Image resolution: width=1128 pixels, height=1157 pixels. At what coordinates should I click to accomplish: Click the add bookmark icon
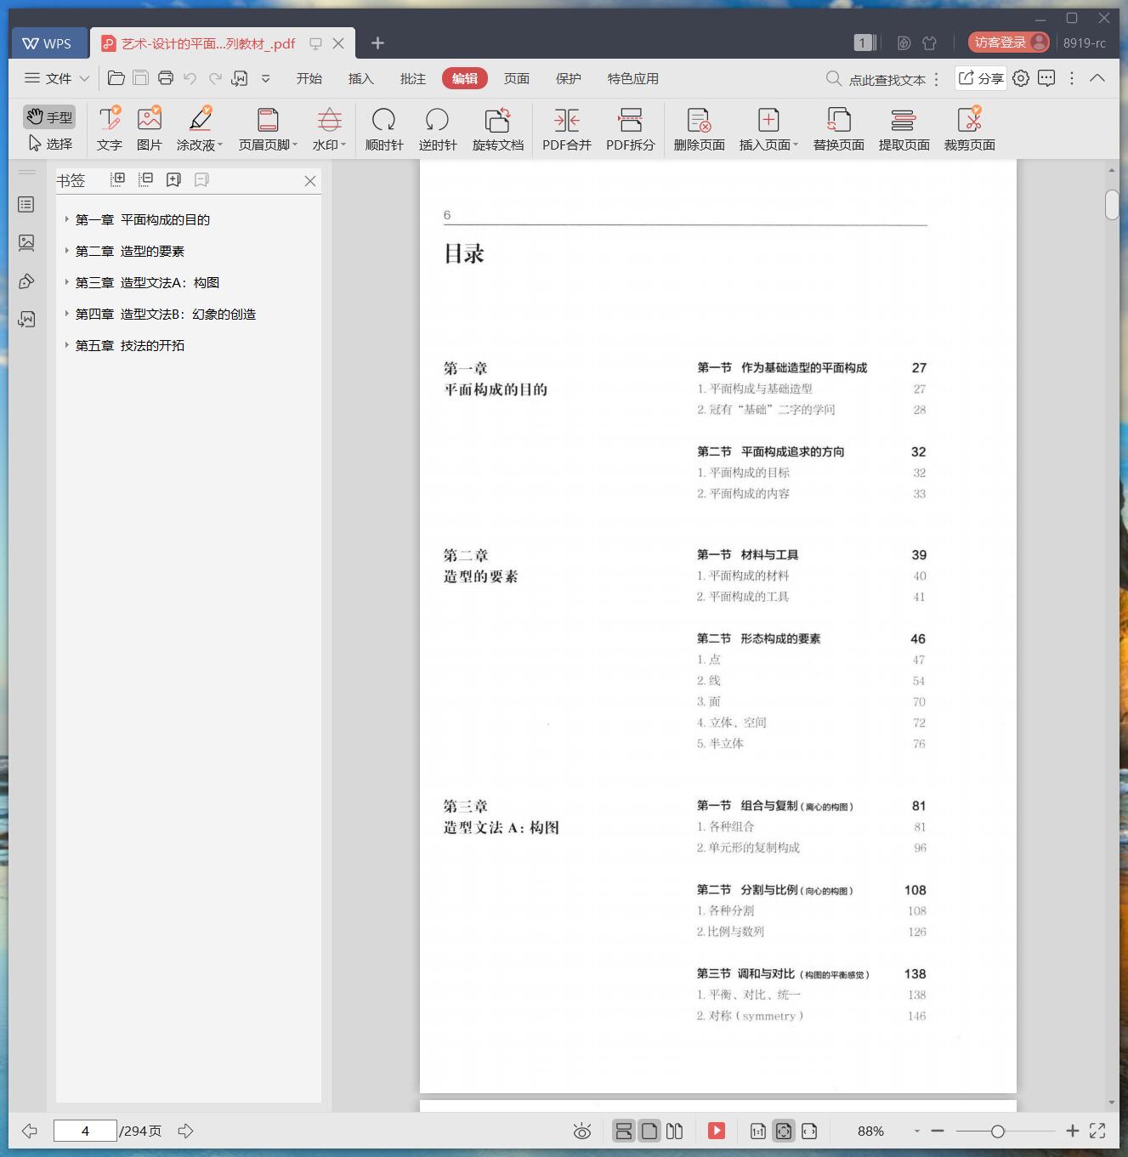click(173, 179)
